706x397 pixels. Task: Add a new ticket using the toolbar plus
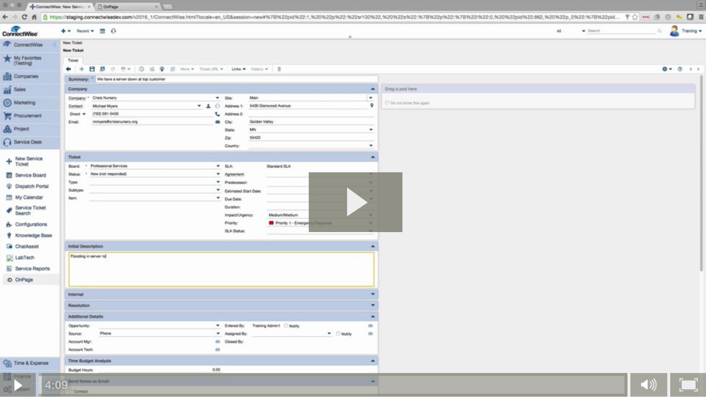tap(82, 69)
